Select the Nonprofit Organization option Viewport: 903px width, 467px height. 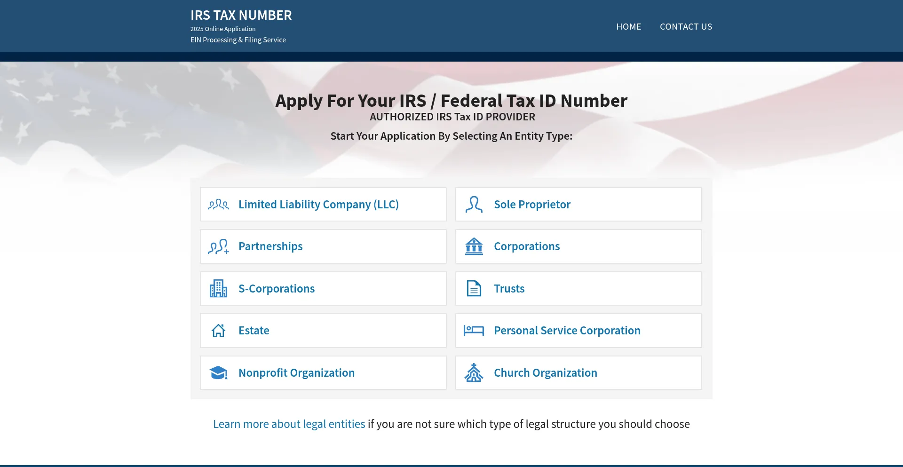point(296,373)
